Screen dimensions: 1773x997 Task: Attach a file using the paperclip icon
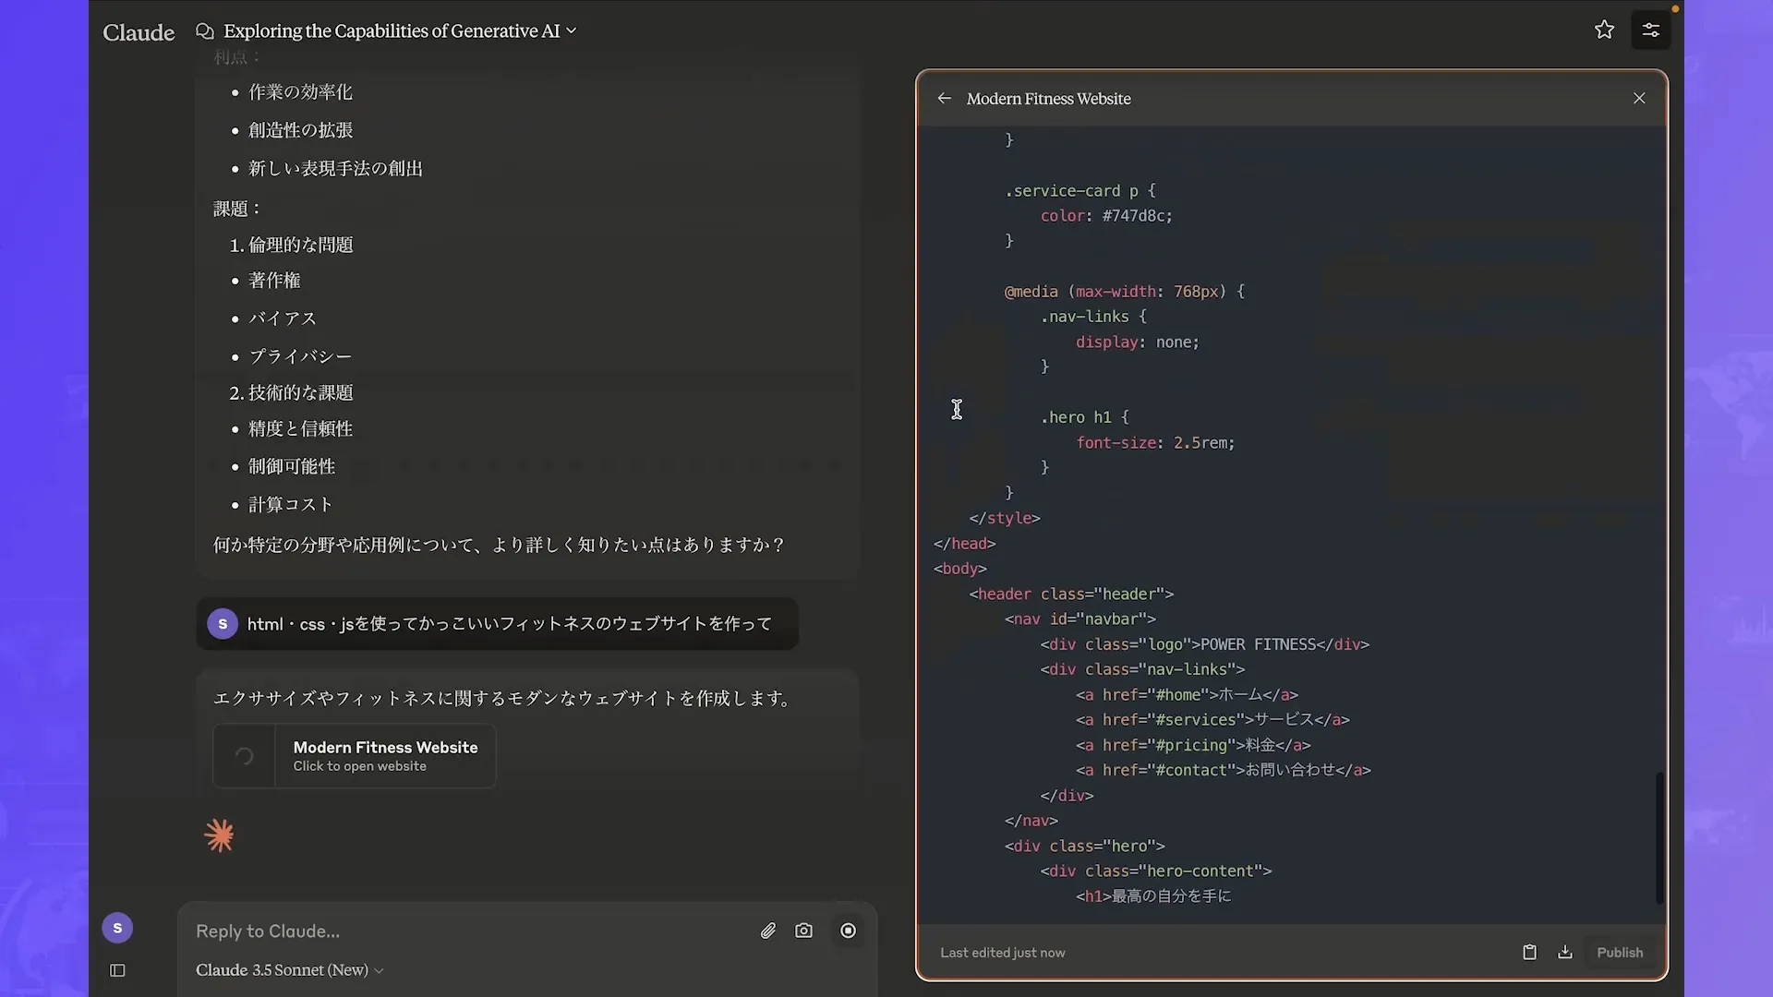[x=768, y=930]
